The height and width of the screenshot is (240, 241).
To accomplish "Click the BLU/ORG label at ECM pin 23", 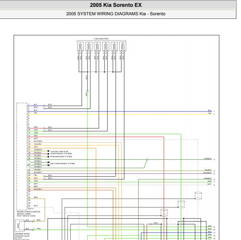I will point(38,173).
